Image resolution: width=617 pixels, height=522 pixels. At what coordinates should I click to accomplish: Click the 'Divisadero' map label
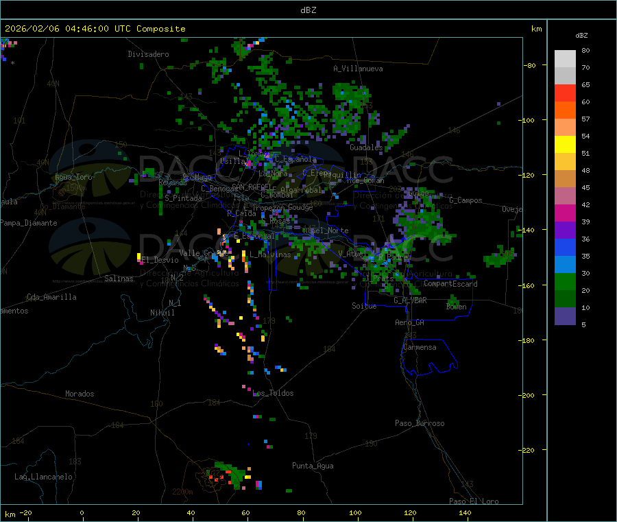[x=148, y=54]
